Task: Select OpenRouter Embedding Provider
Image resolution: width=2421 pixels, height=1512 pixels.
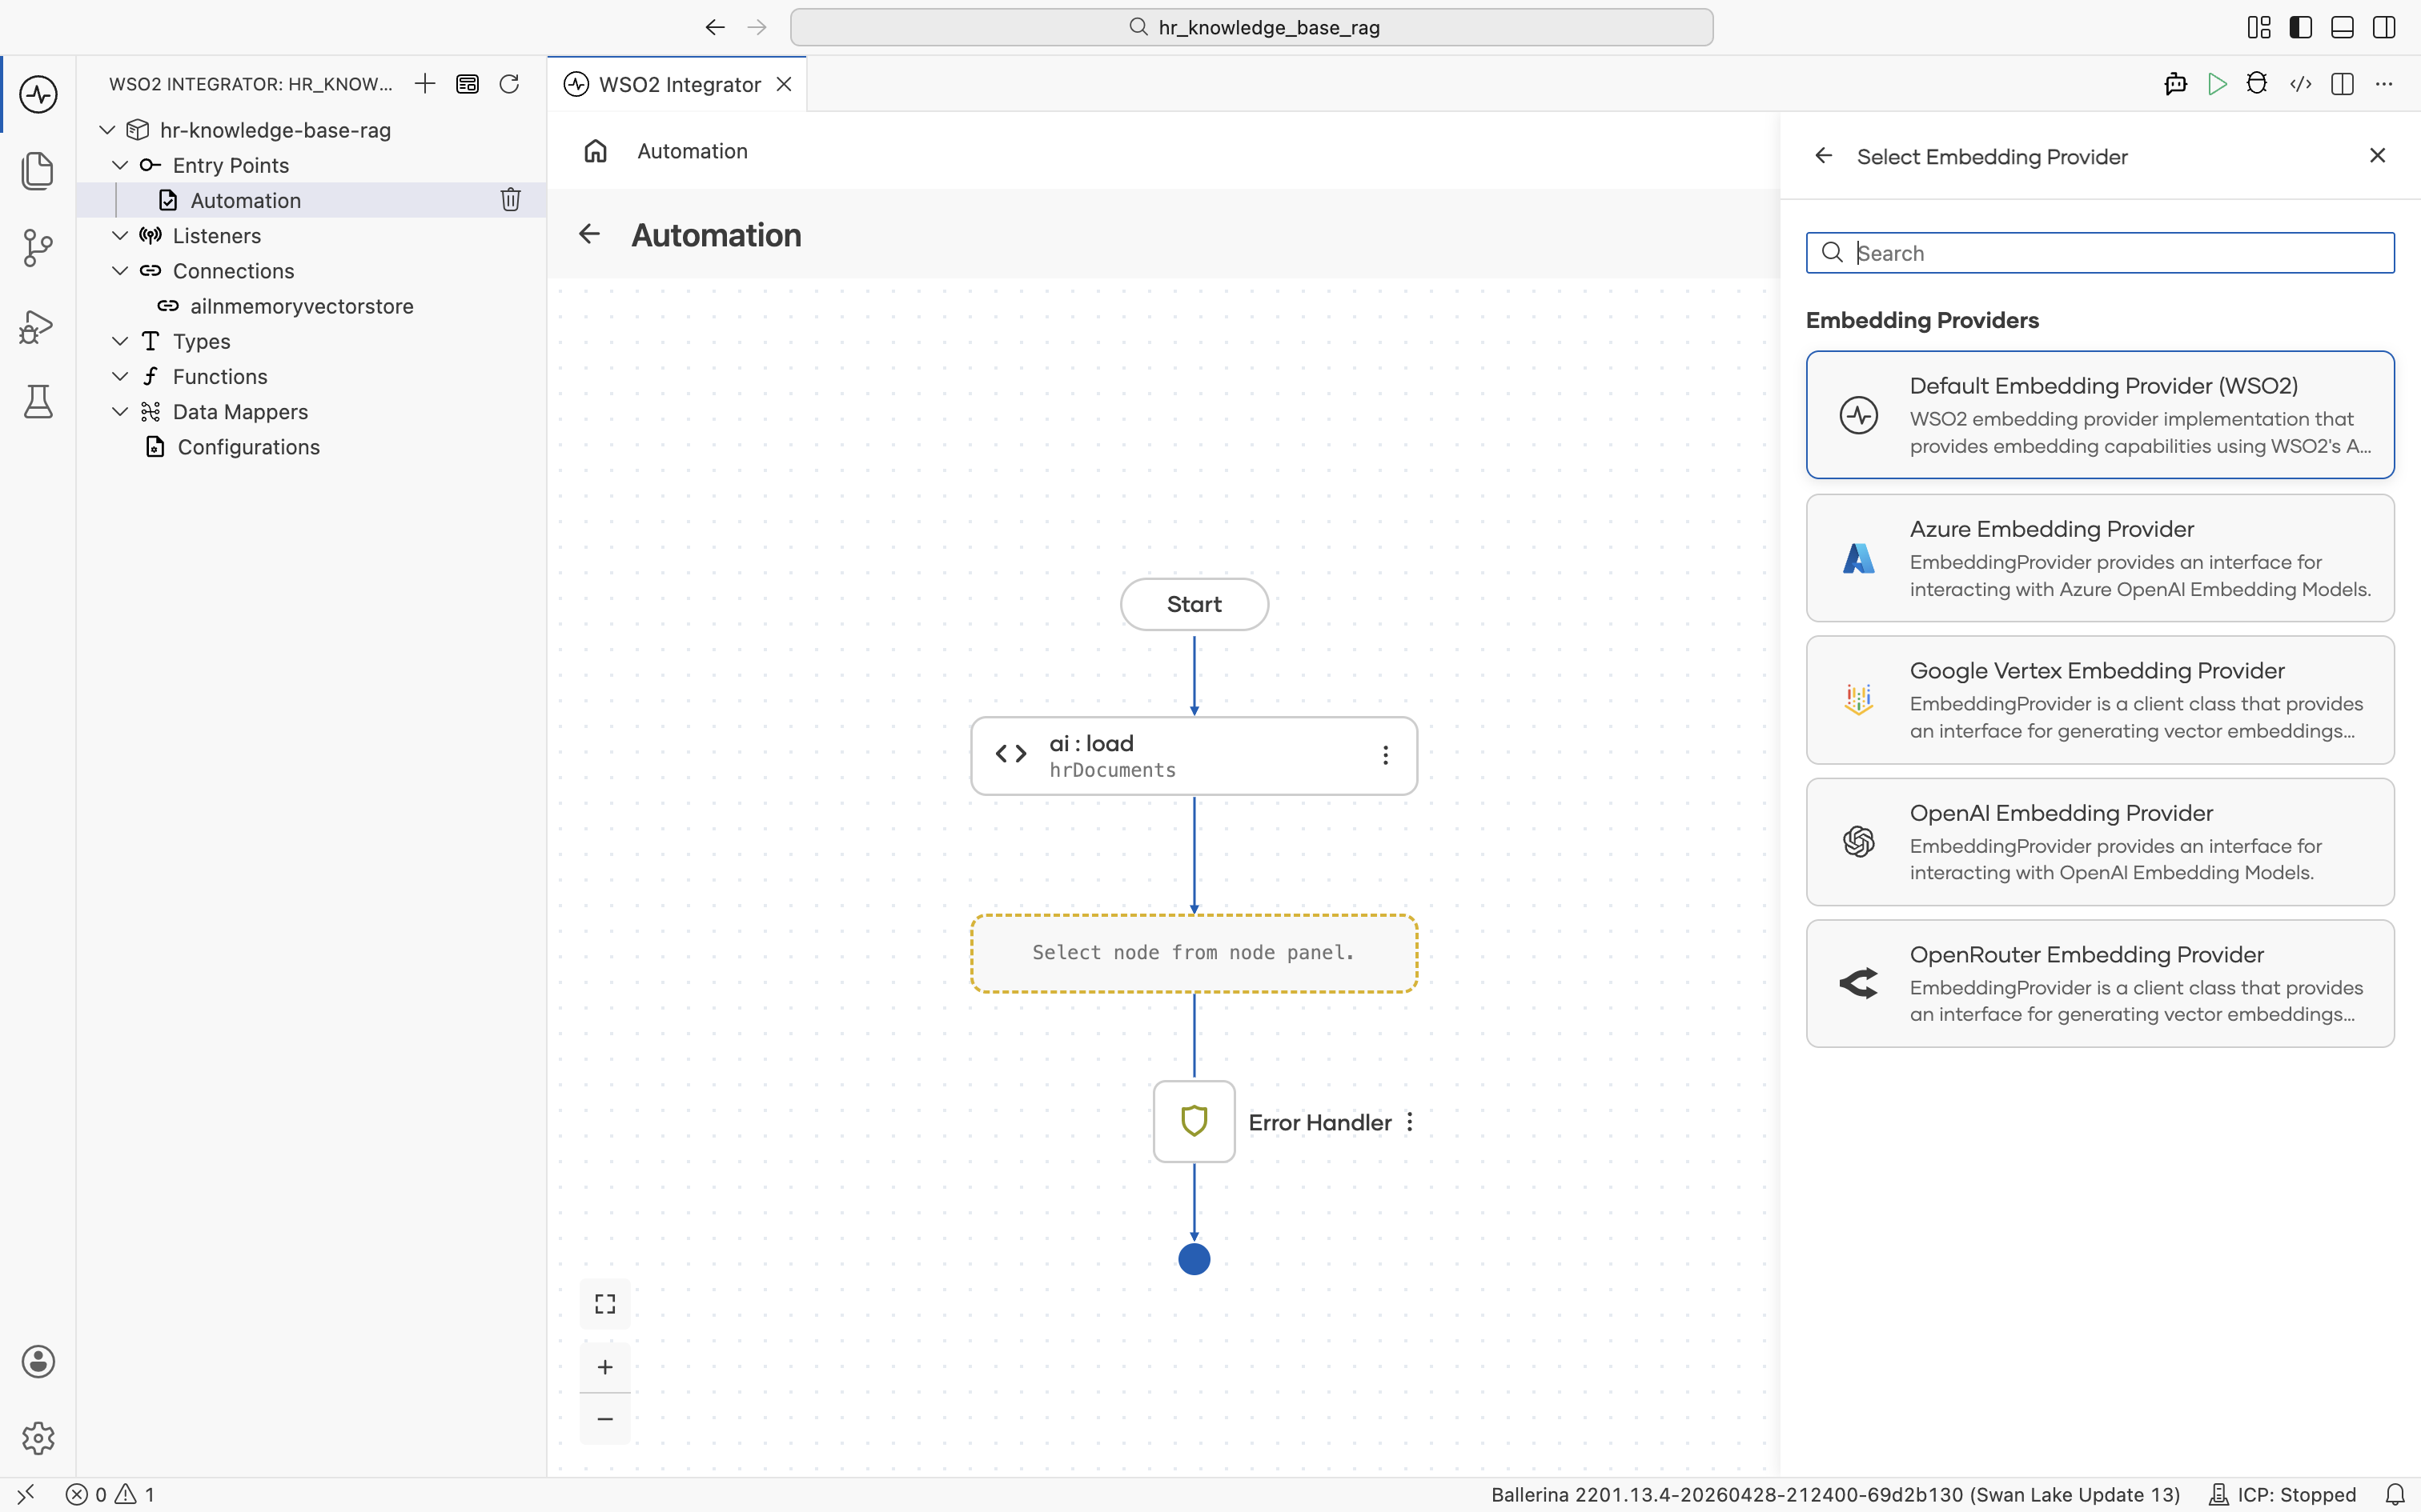Action: (x=2100, y=984)
